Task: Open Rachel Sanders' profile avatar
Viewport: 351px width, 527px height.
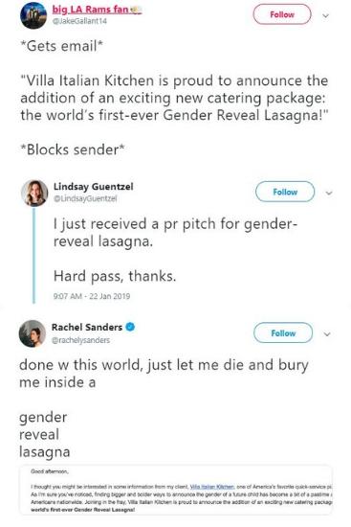Action: (33, 333)
